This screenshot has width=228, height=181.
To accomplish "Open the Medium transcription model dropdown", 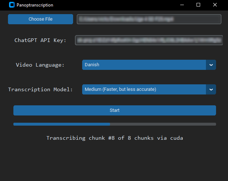I will (x=144, y=89).
